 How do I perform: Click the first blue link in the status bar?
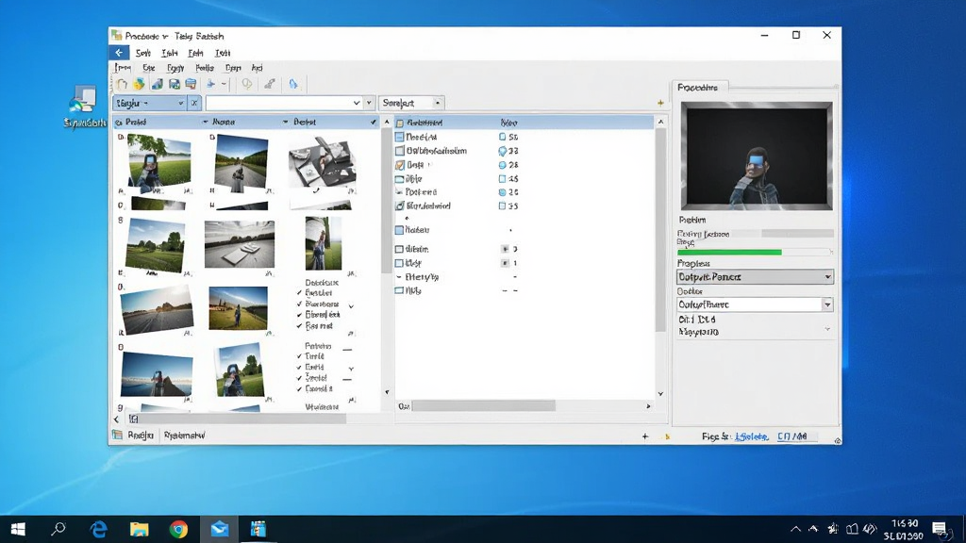point(752,436)
